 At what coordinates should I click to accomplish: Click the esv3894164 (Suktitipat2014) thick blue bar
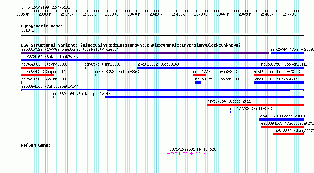(205, 97)
